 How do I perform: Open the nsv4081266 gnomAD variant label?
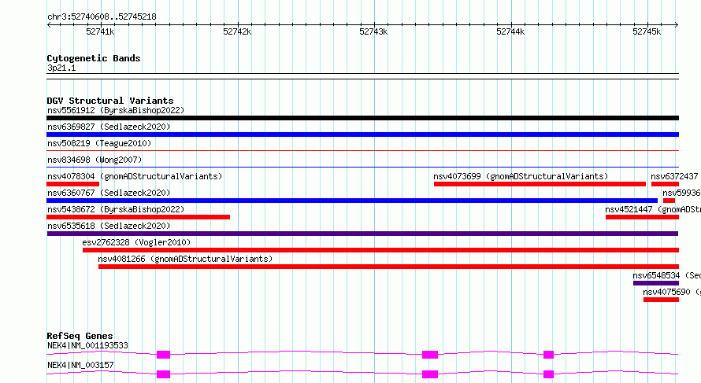tap(185, 259)
